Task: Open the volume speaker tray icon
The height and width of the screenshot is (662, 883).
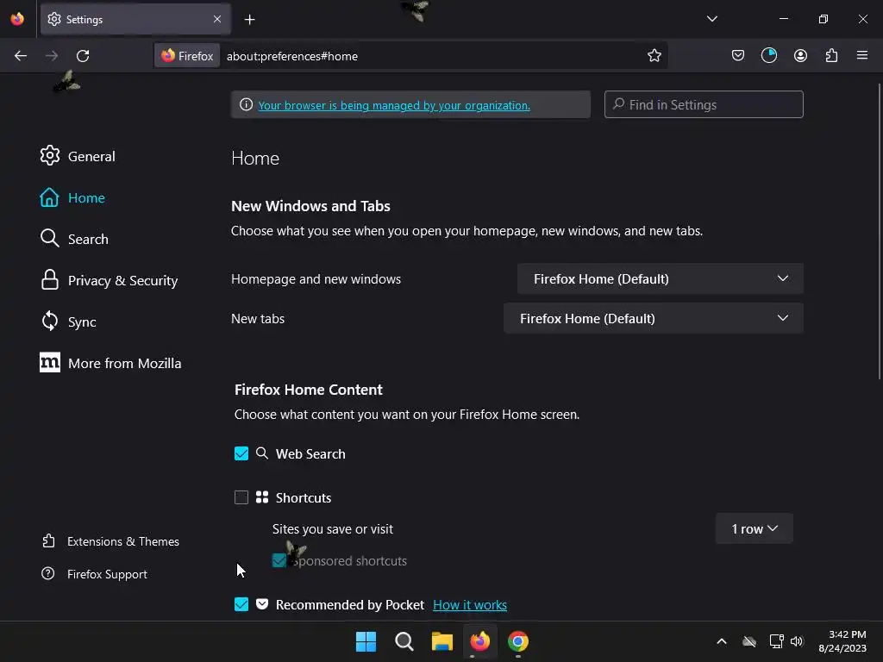Action: coord(796,641)
